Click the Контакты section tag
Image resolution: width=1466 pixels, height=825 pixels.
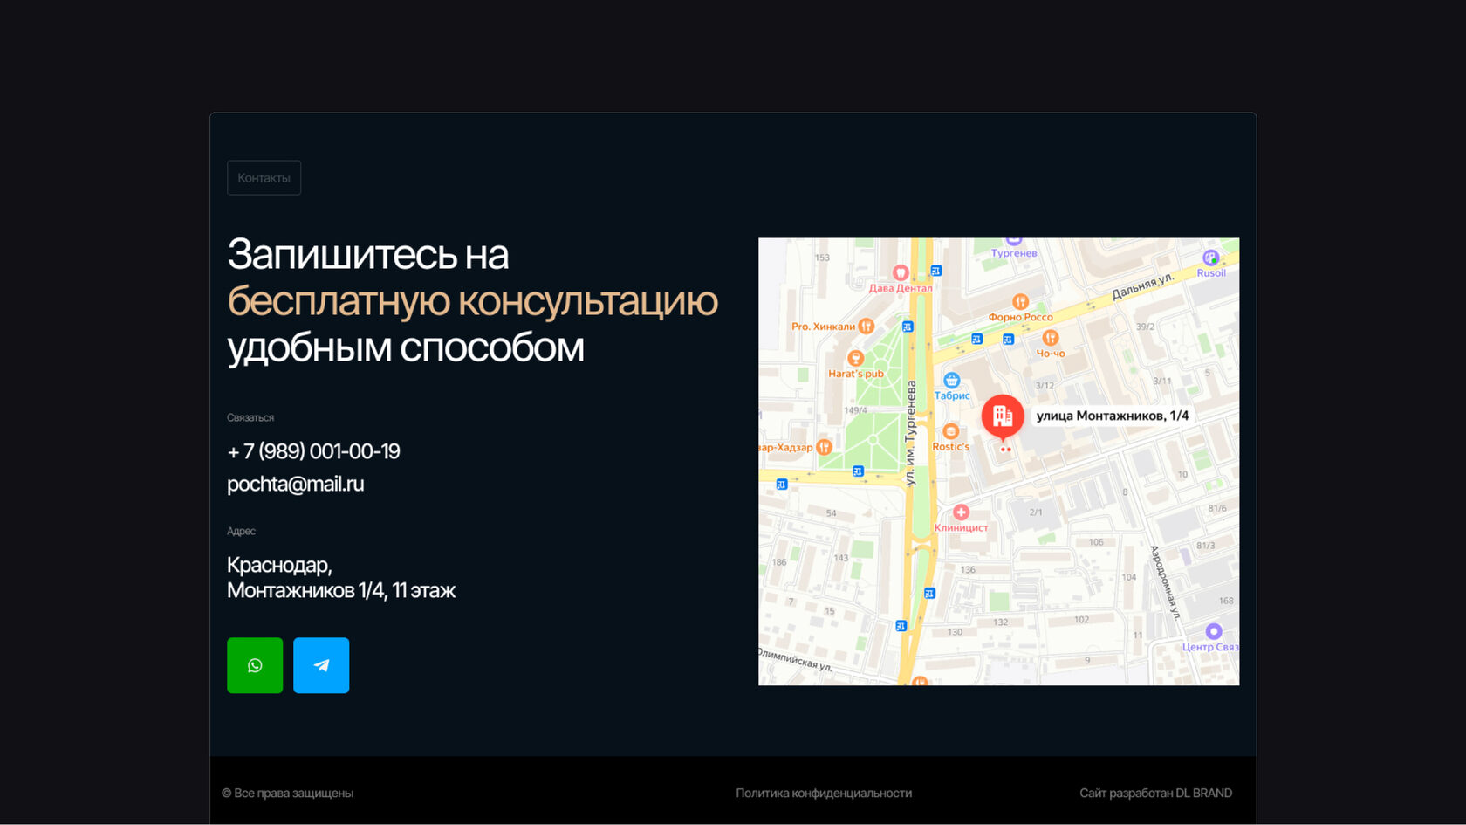264,177
